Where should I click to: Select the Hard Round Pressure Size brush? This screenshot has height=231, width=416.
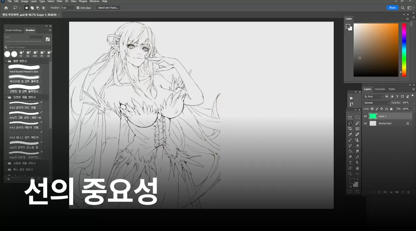pos(24,68)
